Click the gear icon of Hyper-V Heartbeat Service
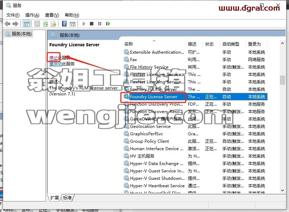Screen dimensions: 289x212 (126, 185)
